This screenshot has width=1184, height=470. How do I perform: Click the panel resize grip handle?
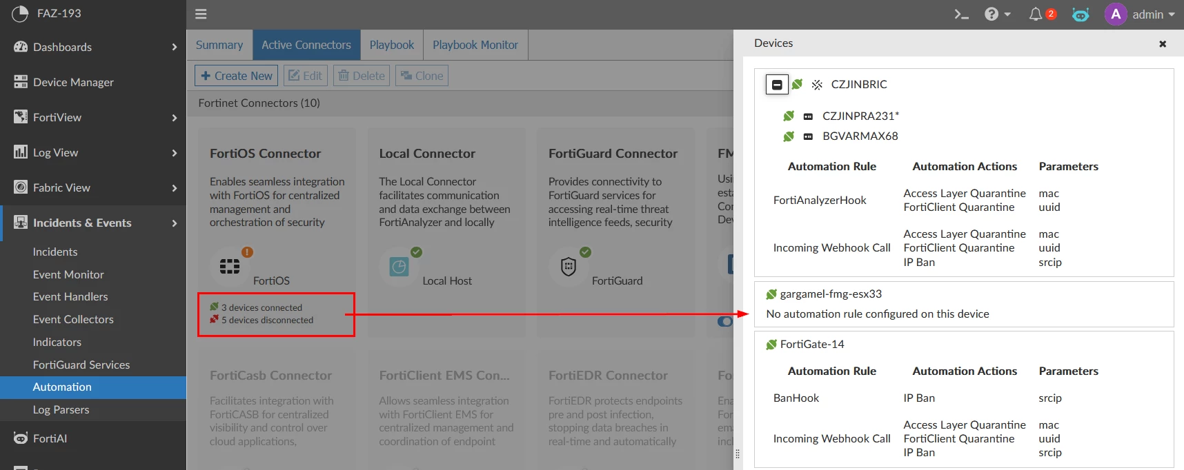738,454
